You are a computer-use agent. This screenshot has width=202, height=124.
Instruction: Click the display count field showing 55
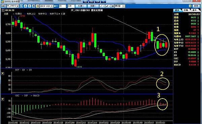tap(62, 6)
